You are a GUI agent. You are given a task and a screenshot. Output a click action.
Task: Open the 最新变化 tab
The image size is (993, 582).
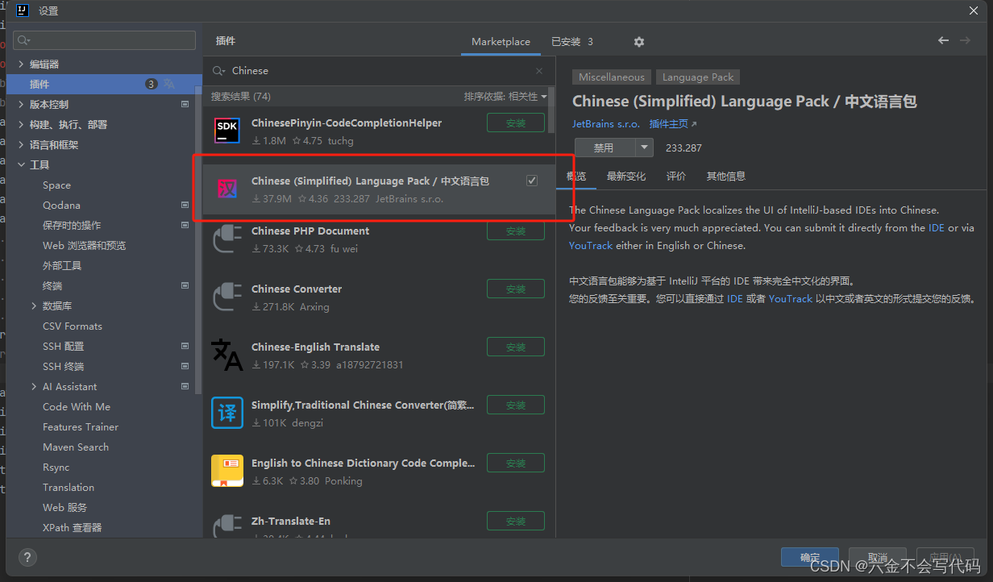coord(626,176)
